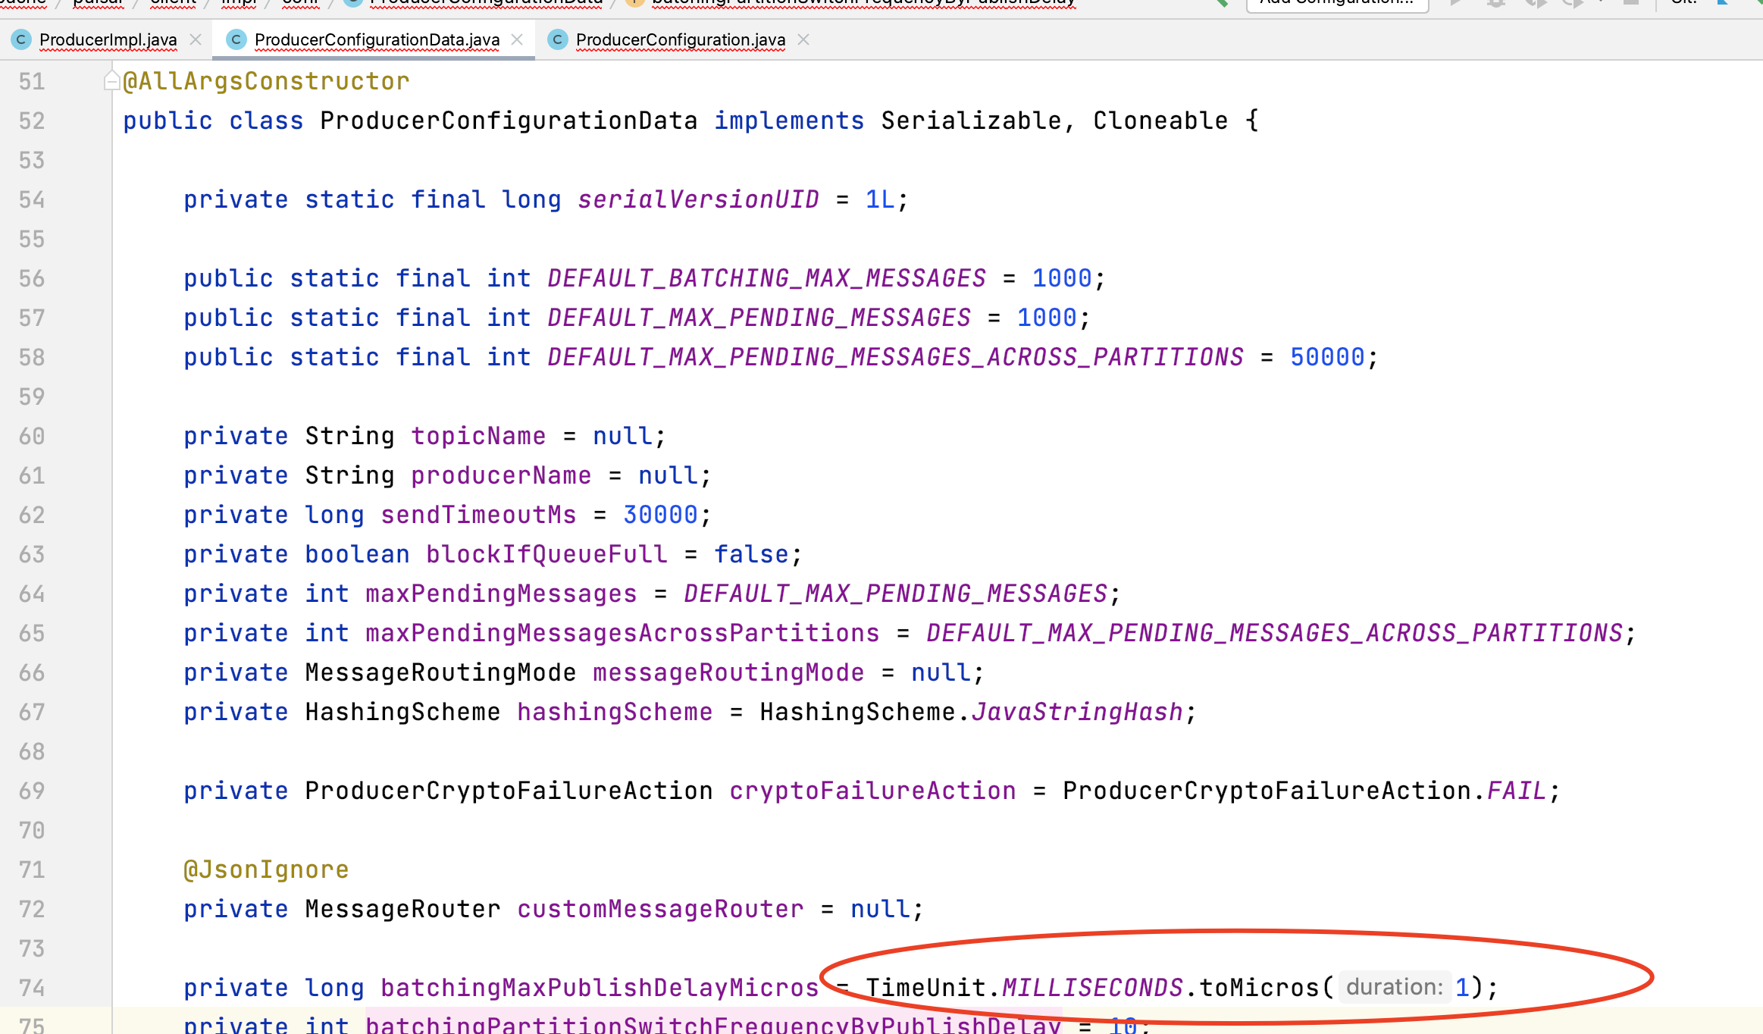Viewport: 1763px width, 1034px height.
Task: Close the ProducerImpl.java tab
Action: point(196,39)
